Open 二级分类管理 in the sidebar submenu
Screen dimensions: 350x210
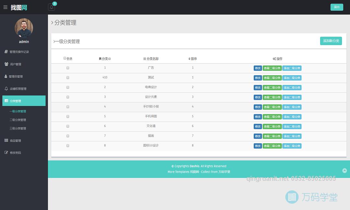click(x=18, y=120)
